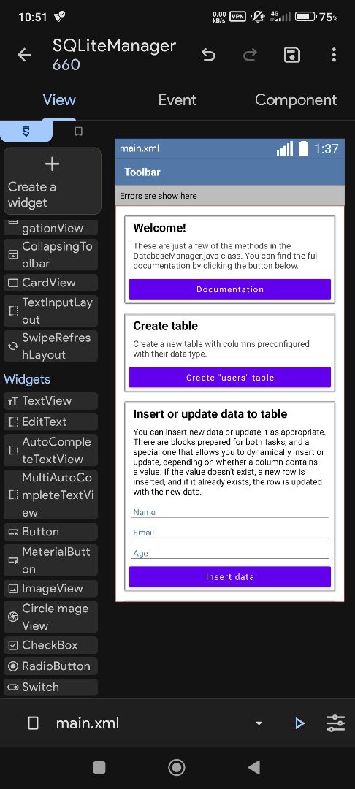This screenshot has width=355, height=789.
Task: Expand the main.xml file dropdown arrow
Action: (259, 723)
